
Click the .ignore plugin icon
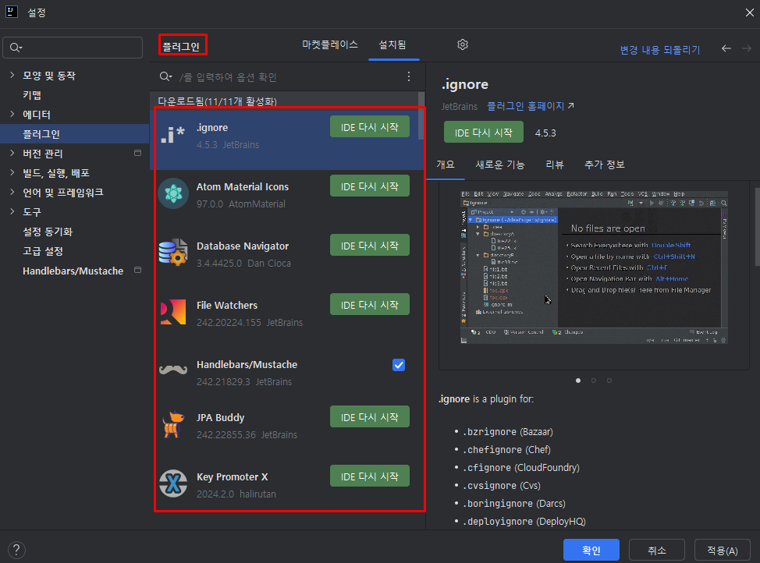(173, 134)
